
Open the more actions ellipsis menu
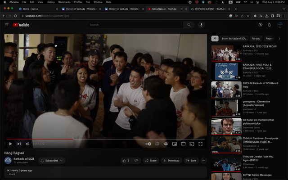pyautogui.click(x=203, y=160)
